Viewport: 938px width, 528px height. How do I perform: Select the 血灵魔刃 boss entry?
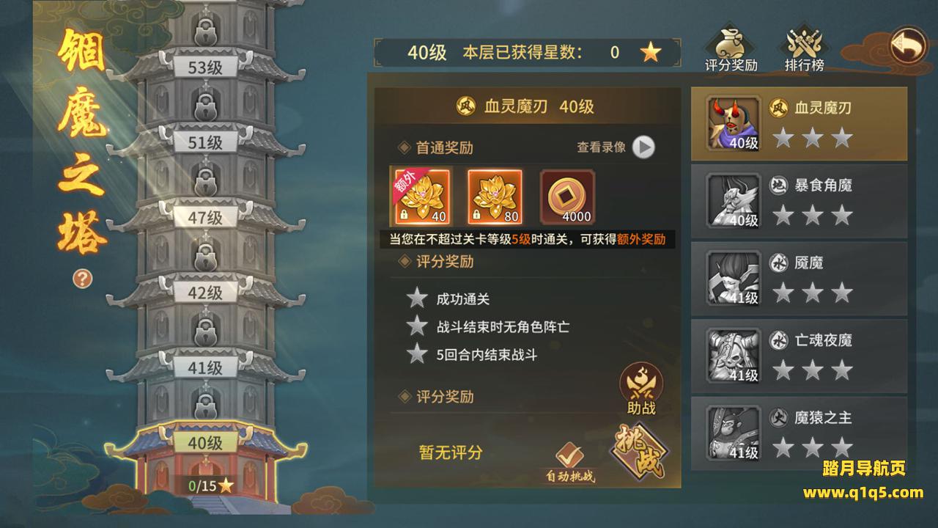click(x=799, y=123)
